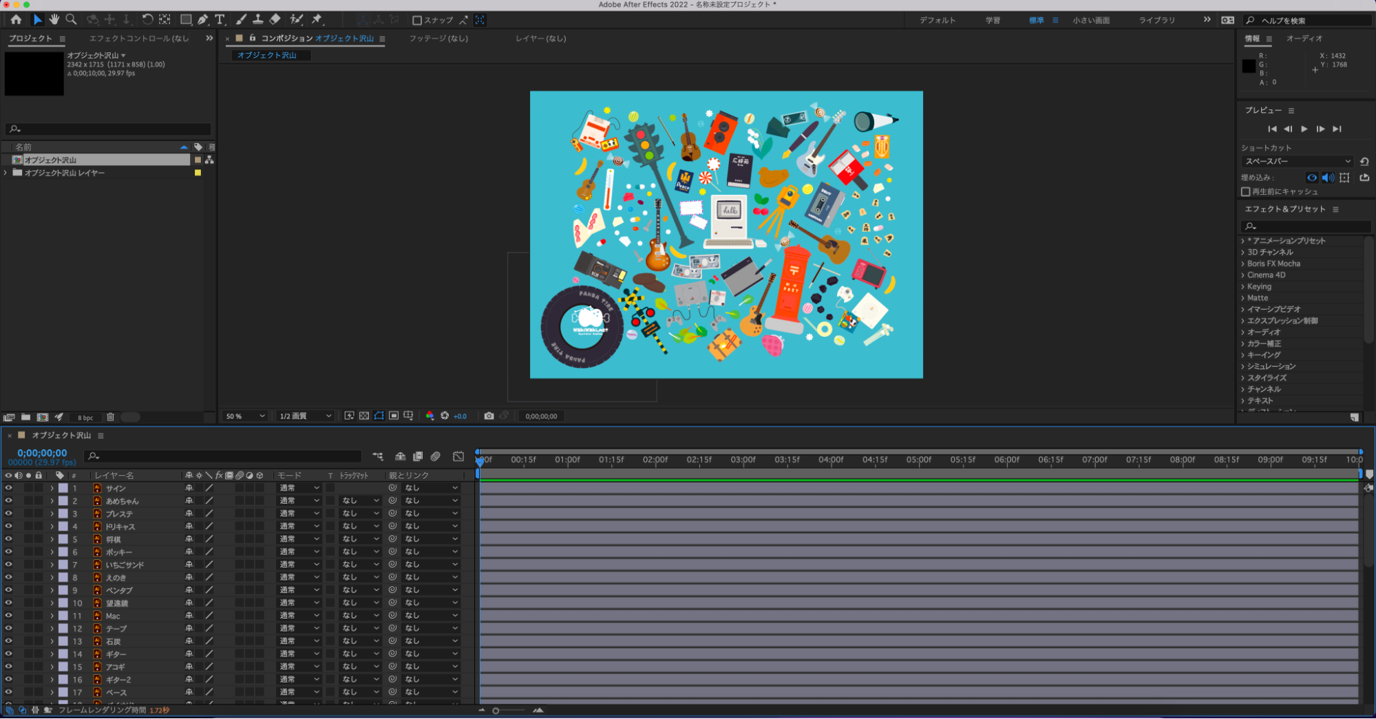Switch to the エフェクトコントロール tab
The image size is (1376, 719).
138,39
